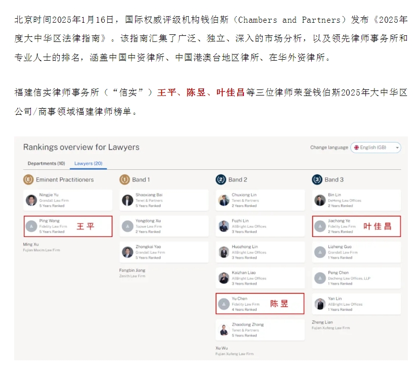The height and width of the screenshot is (380, 420).
Task: Switch to the Departments (10) tab
Action: pyautogui.click(x=47, y=163)
